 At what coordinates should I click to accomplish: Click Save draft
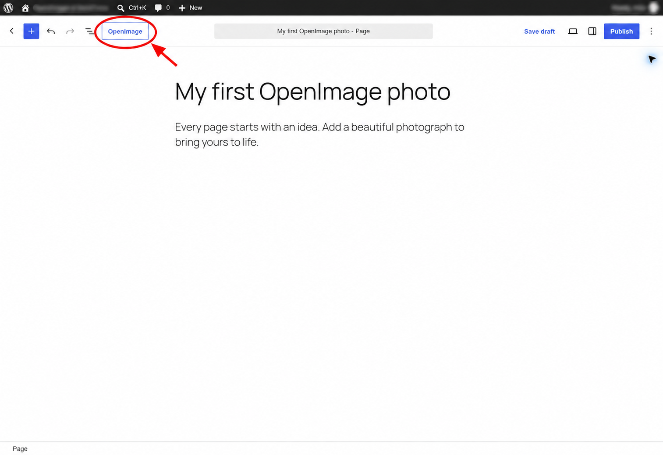click(539, 31)
